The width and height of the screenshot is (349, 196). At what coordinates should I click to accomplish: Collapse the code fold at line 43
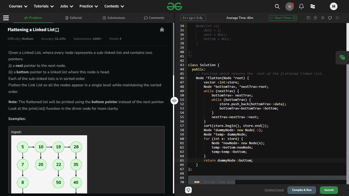186,65
